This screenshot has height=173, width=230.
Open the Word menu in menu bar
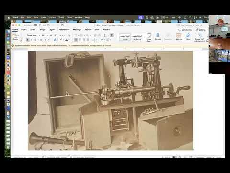pyautogui.click(x=15, y=17)
